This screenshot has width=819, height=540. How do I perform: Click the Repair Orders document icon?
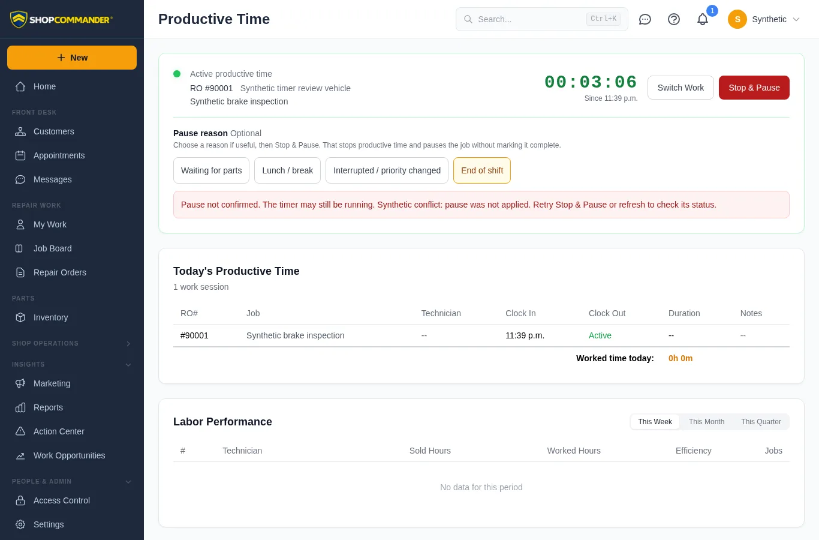coord(20,272)
